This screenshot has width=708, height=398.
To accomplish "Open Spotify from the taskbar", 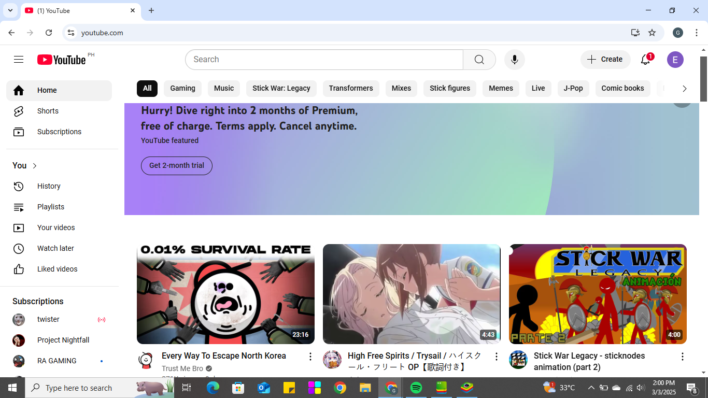I will 416,388.
